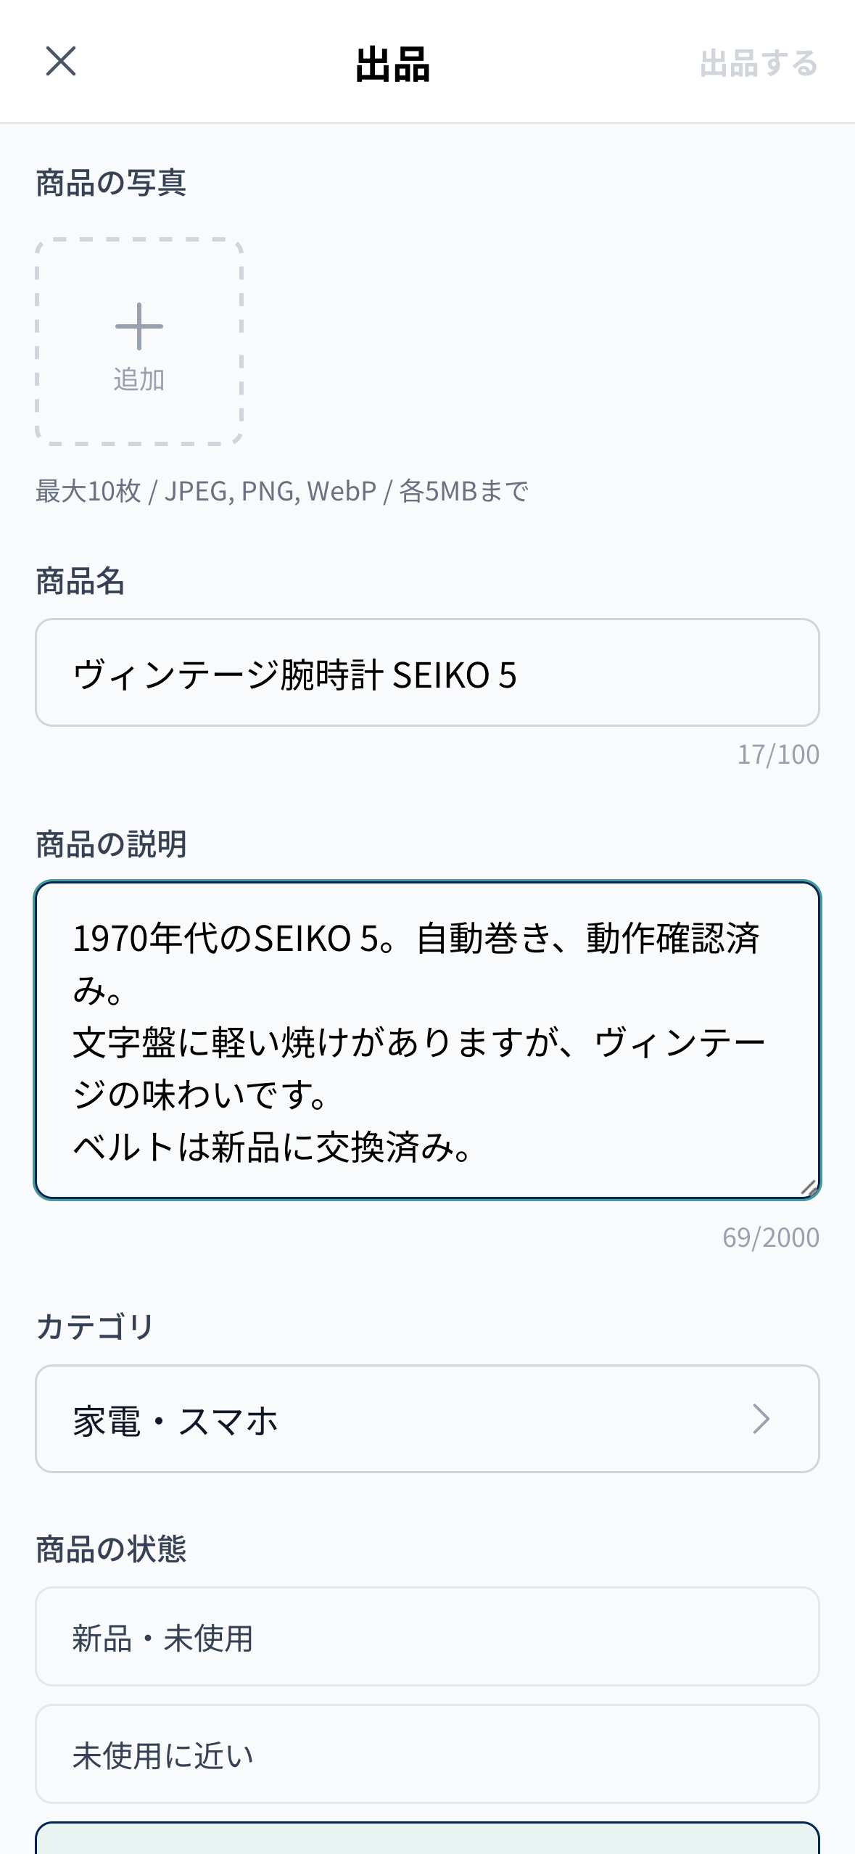Grab the description textarea resize handle
Image resolution: width=855 pixels, height=1854 pixels.
pyautogui.click(x=809, y=1187)
